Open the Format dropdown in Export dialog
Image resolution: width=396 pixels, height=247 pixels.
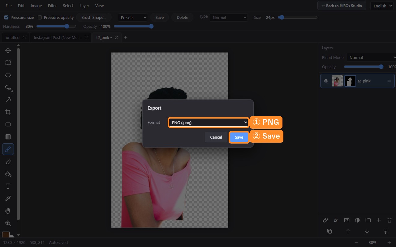pyautogui.click(x=209, y=123)
